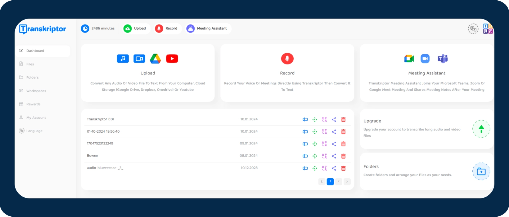Move the 17047523132249 file using green icon
This screenshot has height=217, width=509.
tap(315, 144)
